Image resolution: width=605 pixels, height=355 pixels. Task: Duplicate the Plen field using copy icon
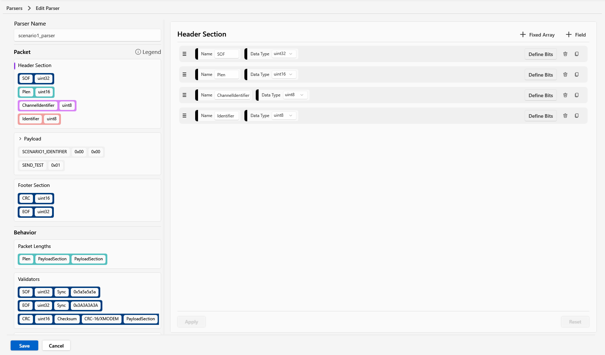click(x=577, y=74)
